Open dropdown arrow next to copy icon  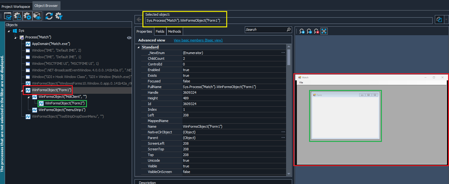point(446,20)
